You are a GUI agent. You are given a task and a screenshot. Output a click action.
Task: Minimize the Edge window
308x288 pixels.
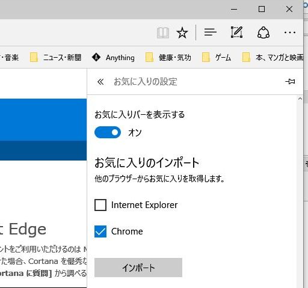click(x=234, y=9)
